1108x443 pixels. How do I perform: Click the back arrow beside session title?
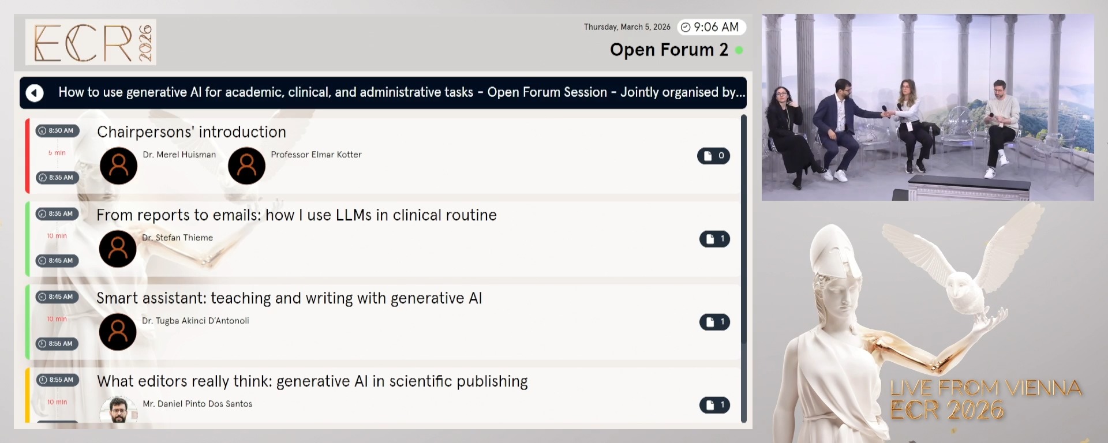click(x=35, y=93)
